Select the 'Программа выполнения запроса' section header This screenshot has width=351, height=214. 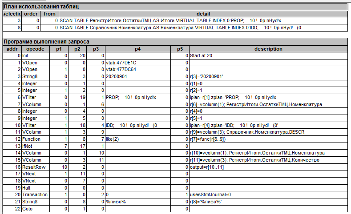click(175, 42)
